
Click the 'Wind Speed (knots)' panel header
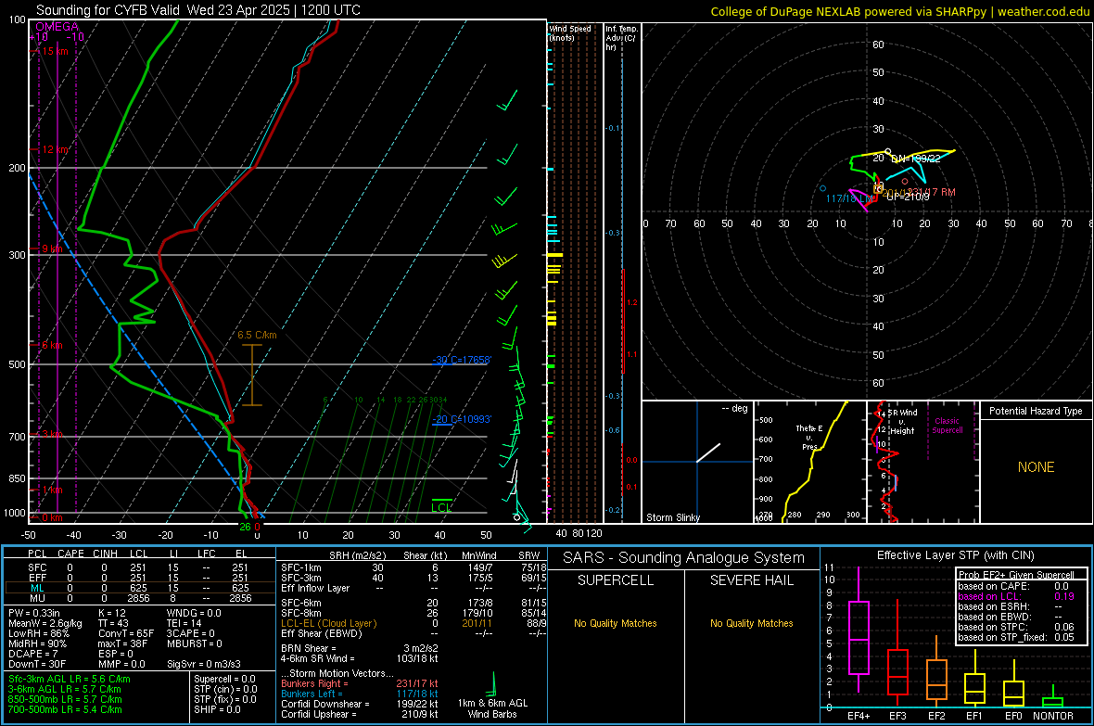click(x=570, y=32)
